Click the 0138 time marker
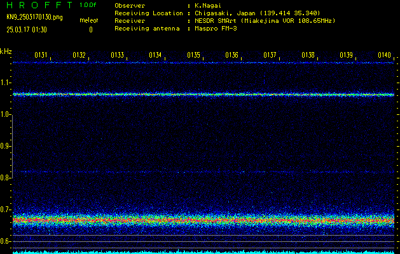 click(308, 55)
